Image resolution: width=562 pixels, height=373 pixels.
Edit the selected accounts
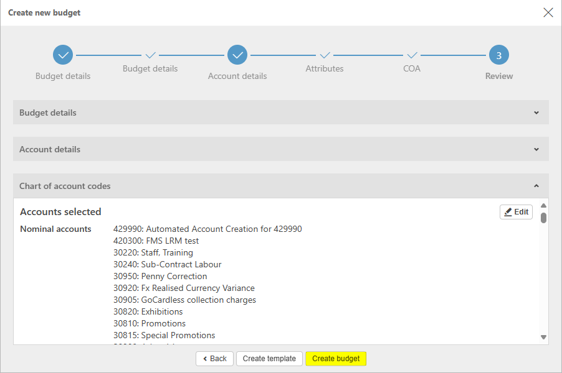(x=516, y=212)
